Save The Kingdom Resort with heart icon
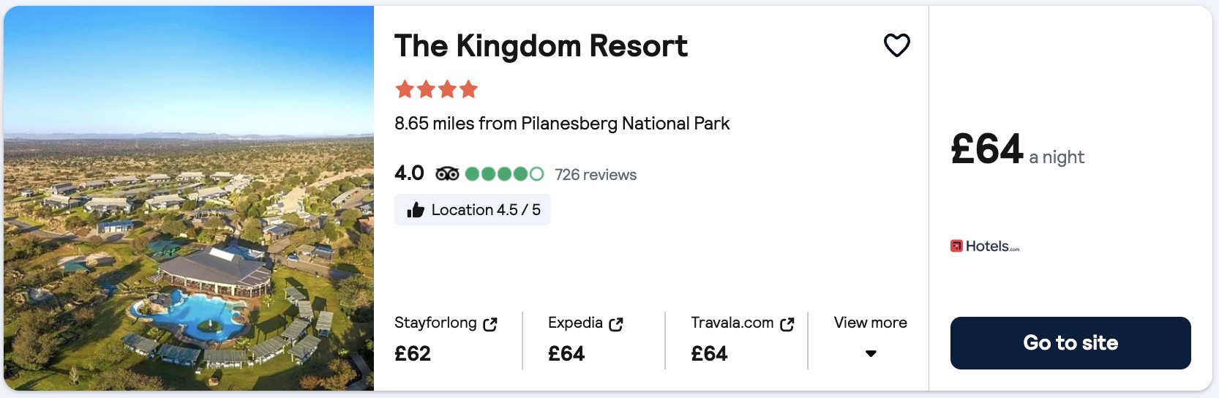 [896, 45]
